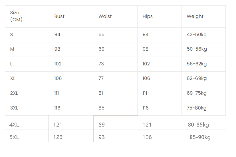Select the Bust column header

pos(59,16)
